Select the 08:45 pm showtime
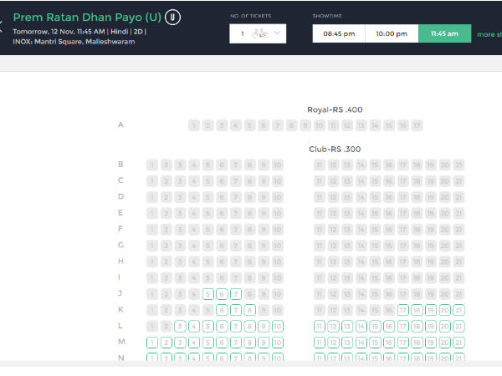502x376 pixels. tap(339, 33)
